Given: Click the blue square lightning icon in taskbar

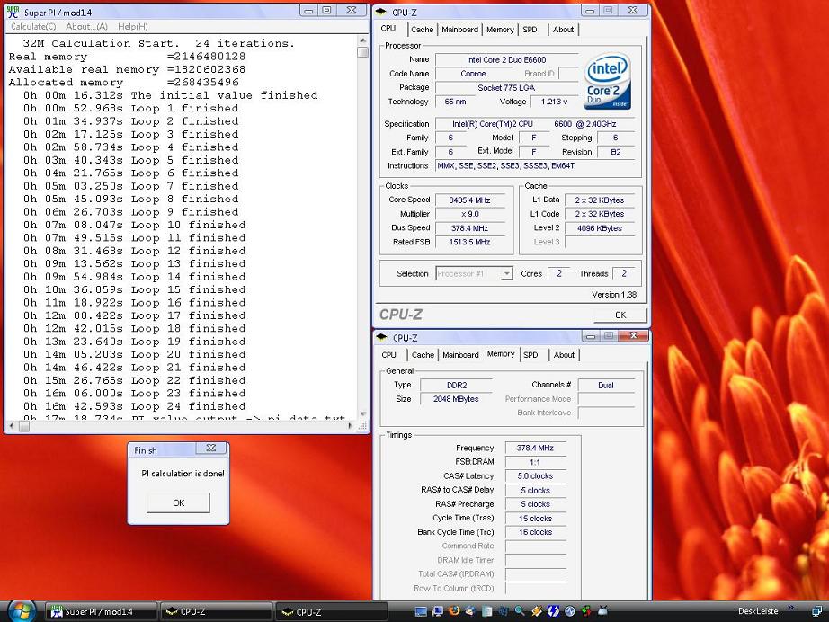Looking at the screenshot, I should tap(553, 611).
